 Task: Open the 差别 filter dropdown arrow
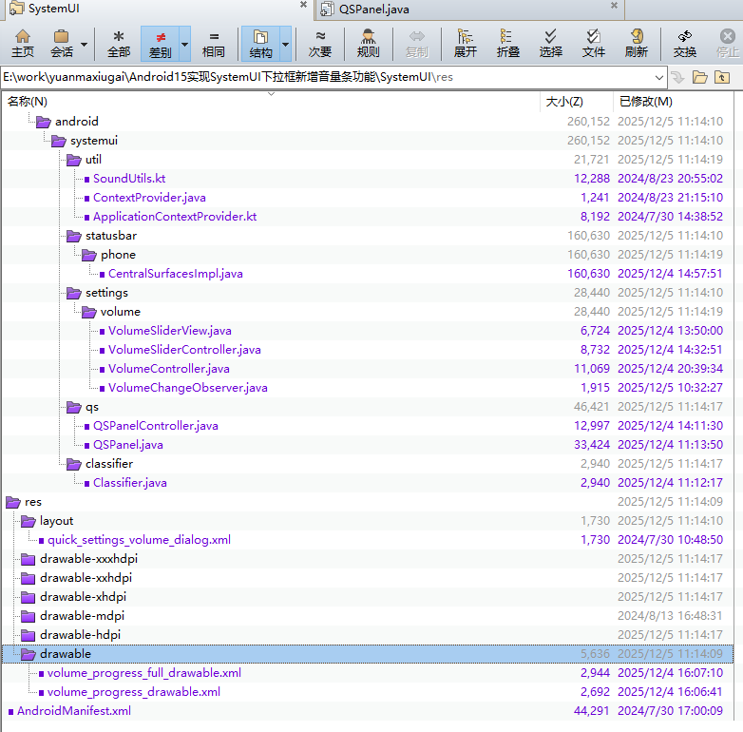tap(185, 44)
